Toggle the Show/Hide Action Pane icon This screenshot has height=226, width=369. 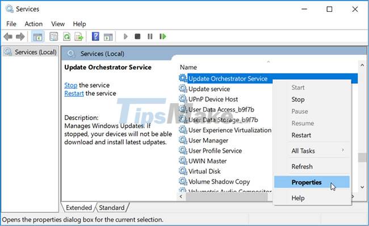pos(108,37)
